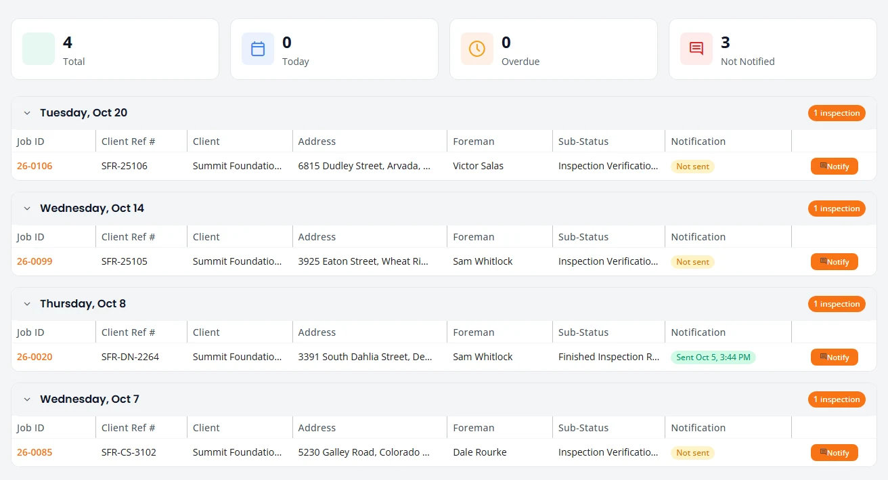Collapse the Tuesday, Oct 20 group
The width and height of the screenshot is (888, 480).
tap(27, 113)
